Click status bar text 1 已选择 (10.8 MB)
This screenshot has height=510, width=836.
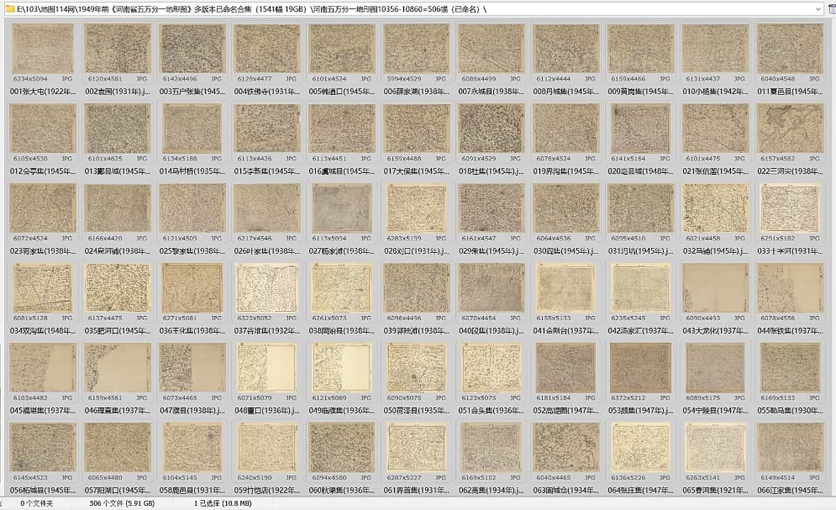[x=223, y=503]
